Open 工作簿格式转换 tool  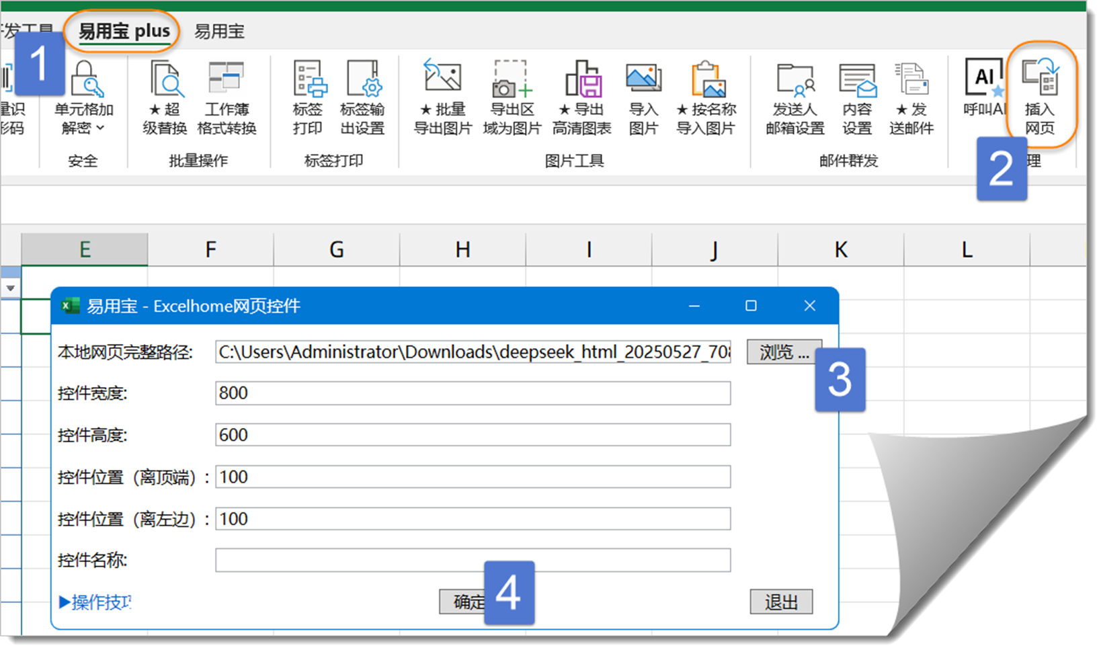click(x=227, y=98)
